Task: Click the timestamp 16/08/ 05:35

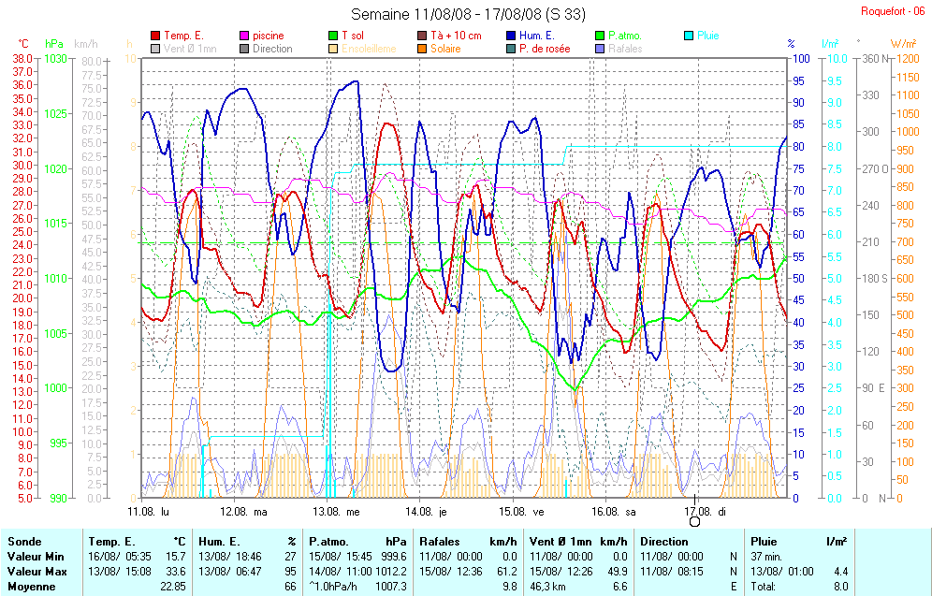Action: click(120, 557)
